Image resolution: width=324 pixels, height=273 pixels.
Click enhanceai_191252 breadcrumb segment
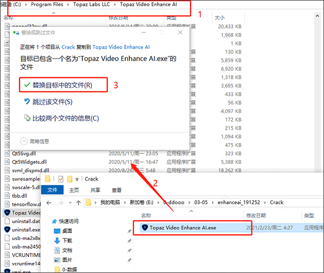(x=239, y=202)
